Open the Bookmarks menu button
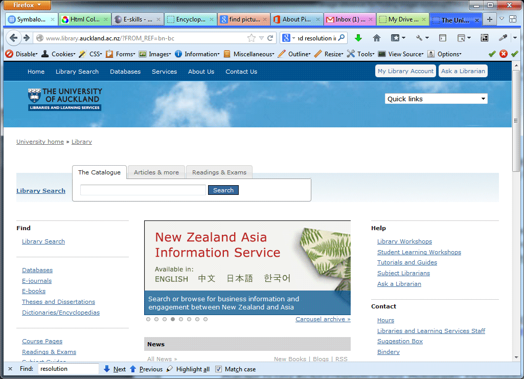The height and width of the screenshot is (379, 524). [398, 38]
